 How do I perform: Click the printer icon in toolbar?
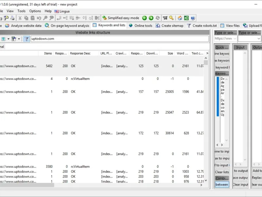click(12, 18)
